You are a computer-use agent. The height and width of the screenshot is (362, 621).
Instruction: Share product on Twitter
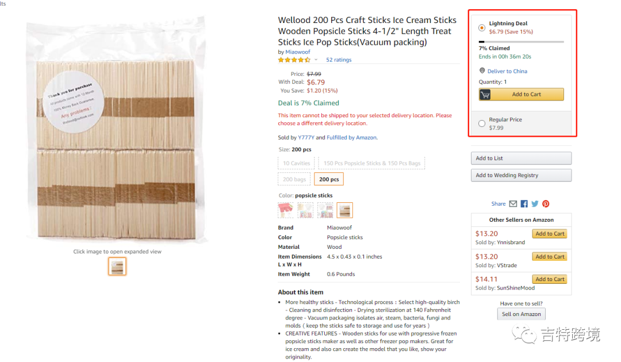pyautogui.click(x=535, y=204)
